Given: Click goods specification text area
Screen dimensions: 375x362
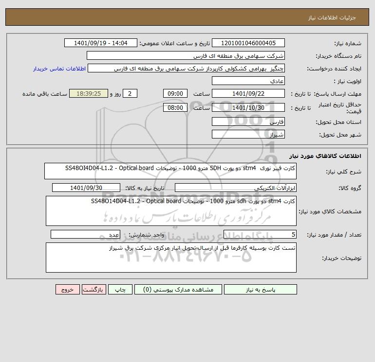Looking at the screenshot, I should coord(171,211).
